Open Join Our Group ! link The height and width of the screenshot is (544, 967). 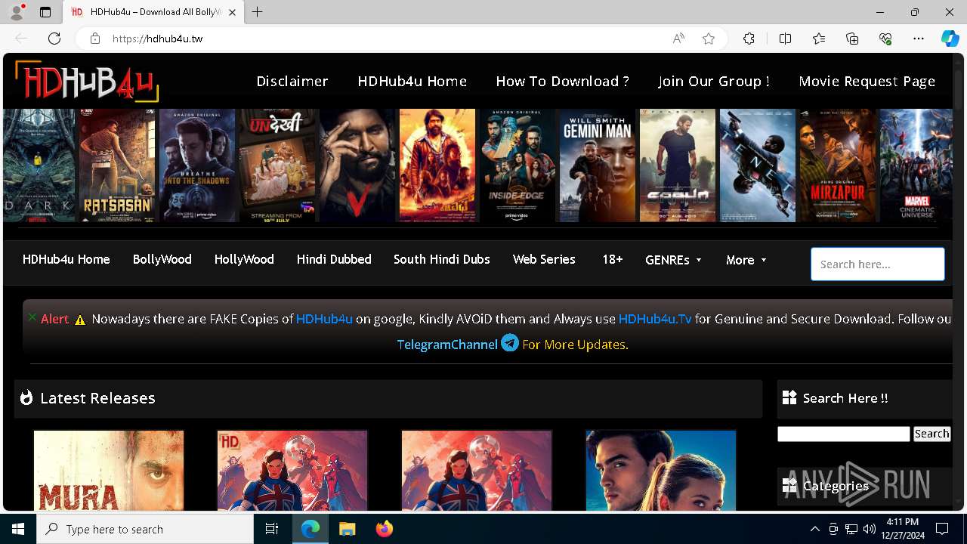(714, 81)
